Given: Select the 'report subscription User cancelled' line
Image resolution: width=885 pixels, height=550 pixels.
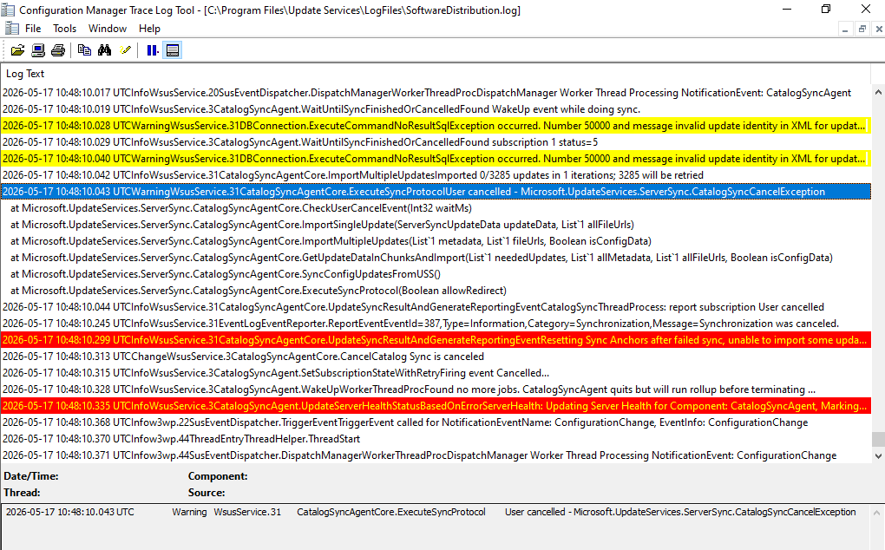Looking at the screenshot, I should (436, 307).
